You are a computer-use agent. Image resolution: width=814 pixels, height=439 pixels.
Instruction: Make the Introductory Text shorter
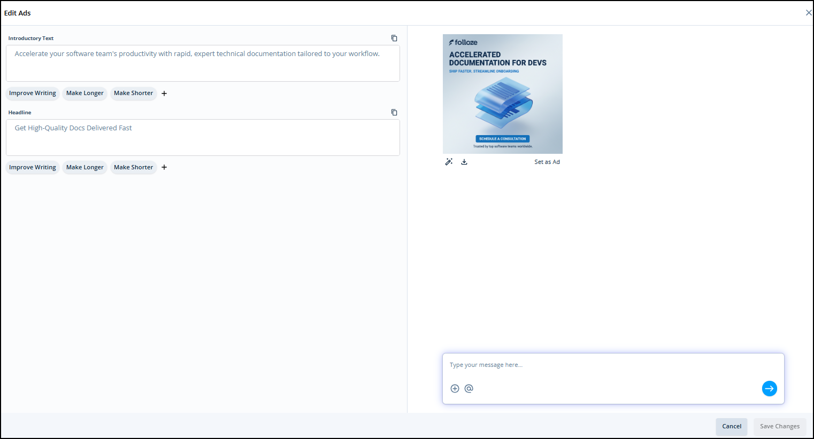pos(133,93)
